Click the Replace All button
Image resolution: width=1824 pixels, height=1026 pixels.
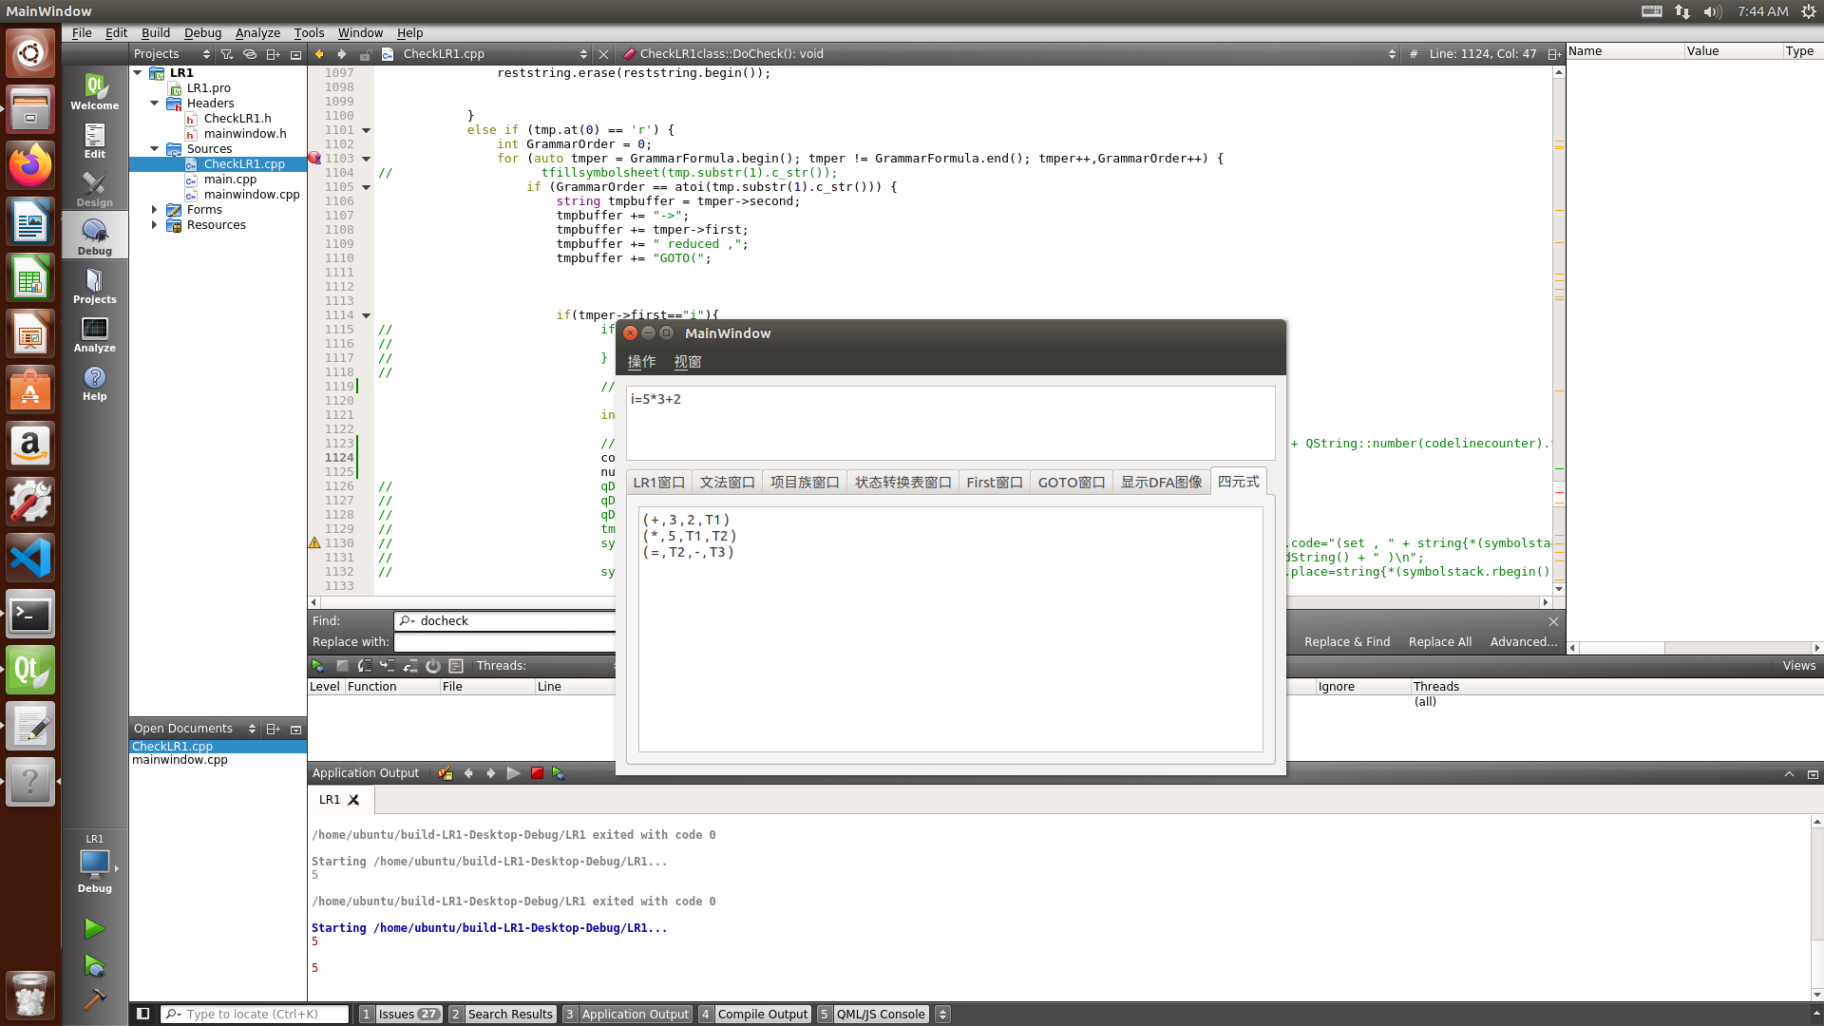tap(1439, 642)
